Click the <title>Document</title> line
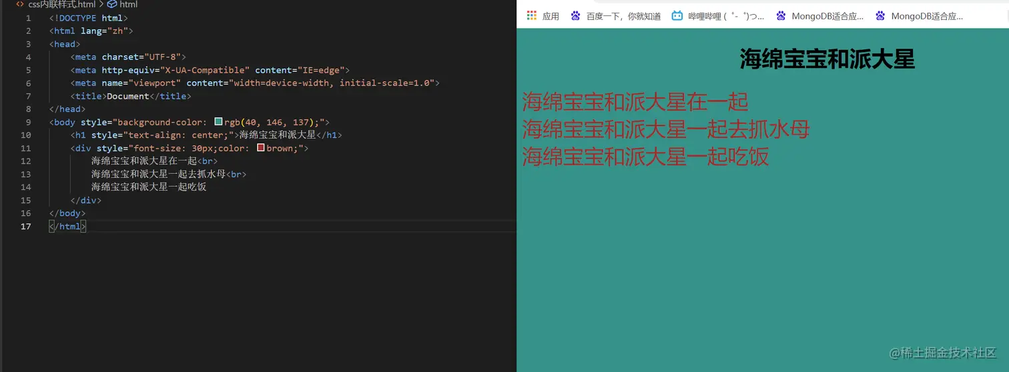1009x372 pixels. coord(131,96)
